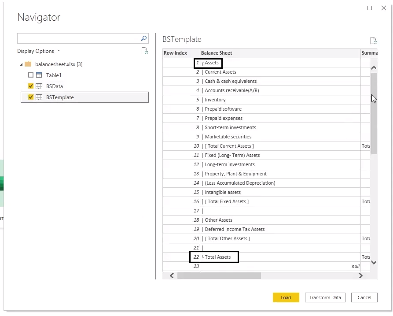The image size is (393, 316).
Task: Click the refresh icon above the BSTemplate preview
Action: point(373,41)
